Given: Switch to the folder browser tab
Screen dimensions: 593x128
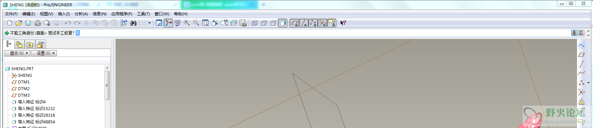Looking at the screenshot, I should (19, 45).
